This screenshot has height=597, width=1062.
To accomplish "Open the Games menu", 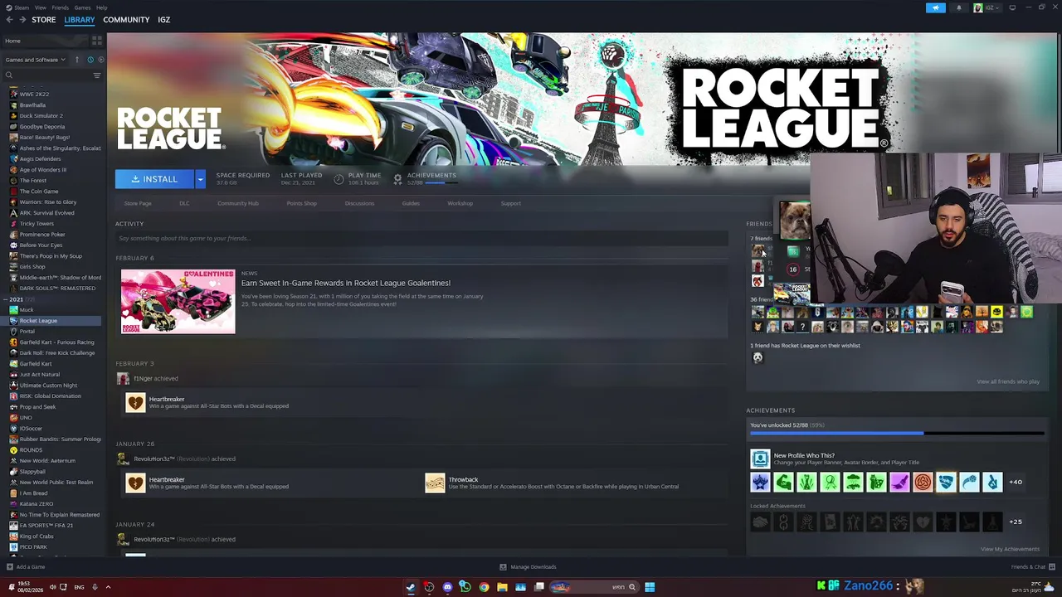I will [82, 7].
